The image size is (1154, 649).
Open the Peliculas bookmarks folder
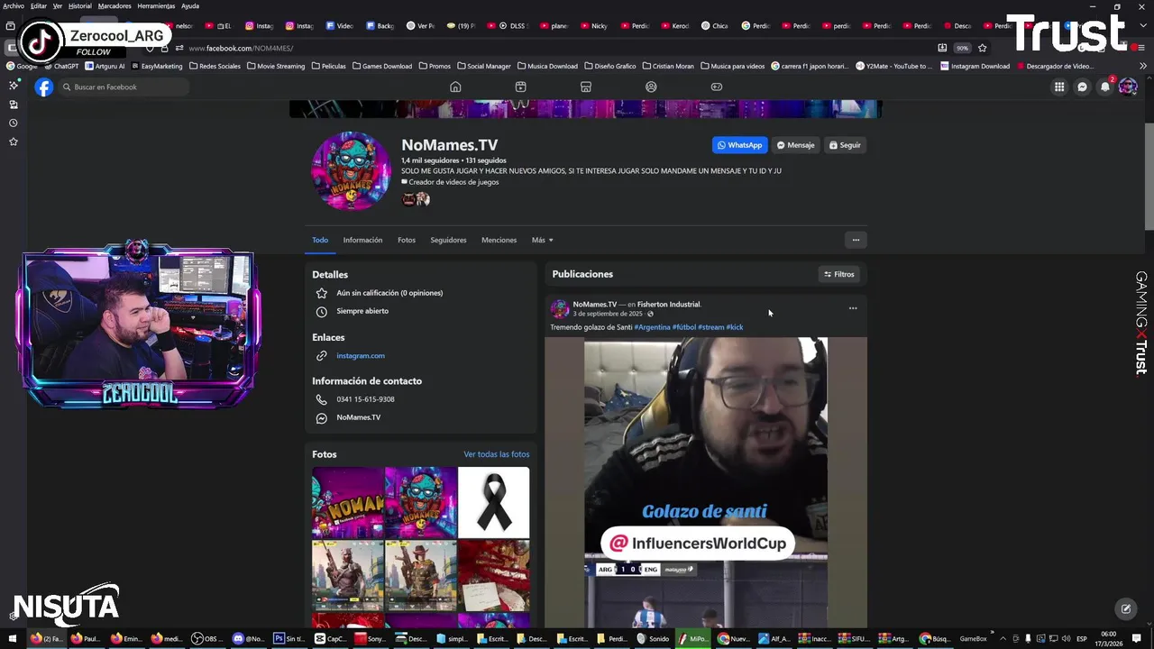pyautogui.click(x=329, y=66)
